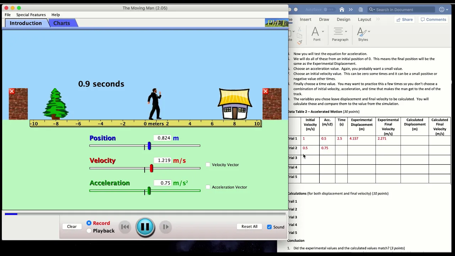This screenshot has height=256, width=455.
Task: Switch to the Introduction tab
Action: tap(26, 23)
